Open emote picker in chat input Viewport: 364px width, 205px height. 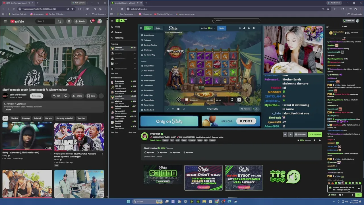[x=359, y=188]
